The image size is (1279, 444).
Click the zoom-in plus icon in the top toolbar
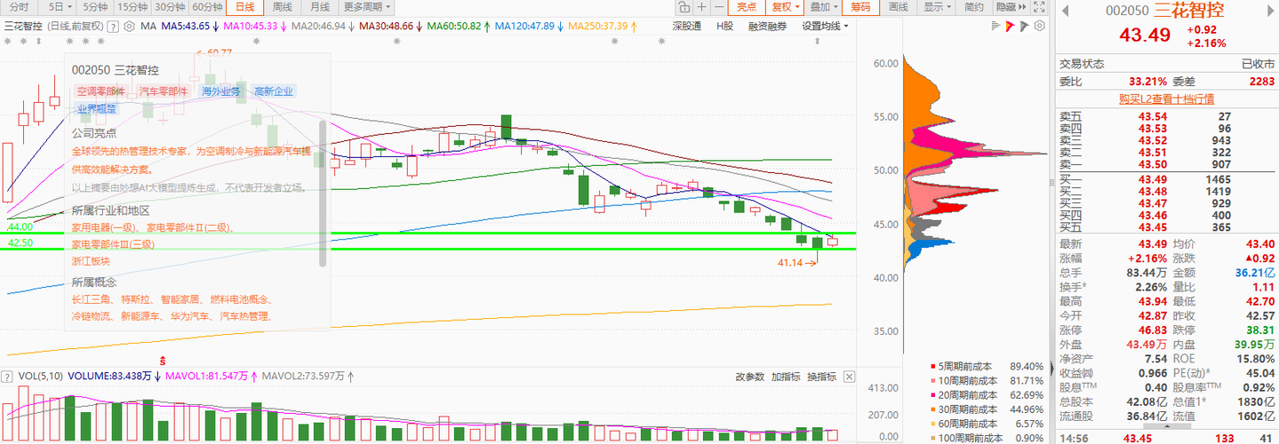point(701,7)
